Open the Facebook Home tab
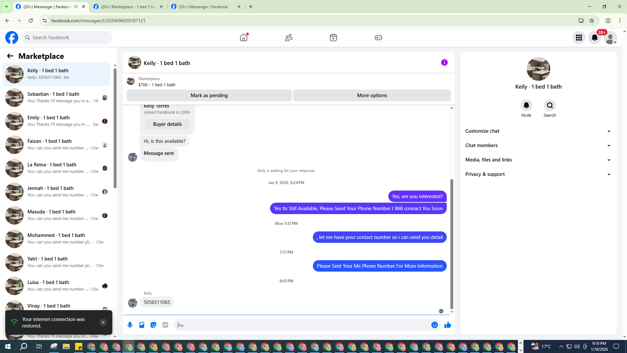Image resolution: width=627 pixels, height=353 pixels. point(244,38)
